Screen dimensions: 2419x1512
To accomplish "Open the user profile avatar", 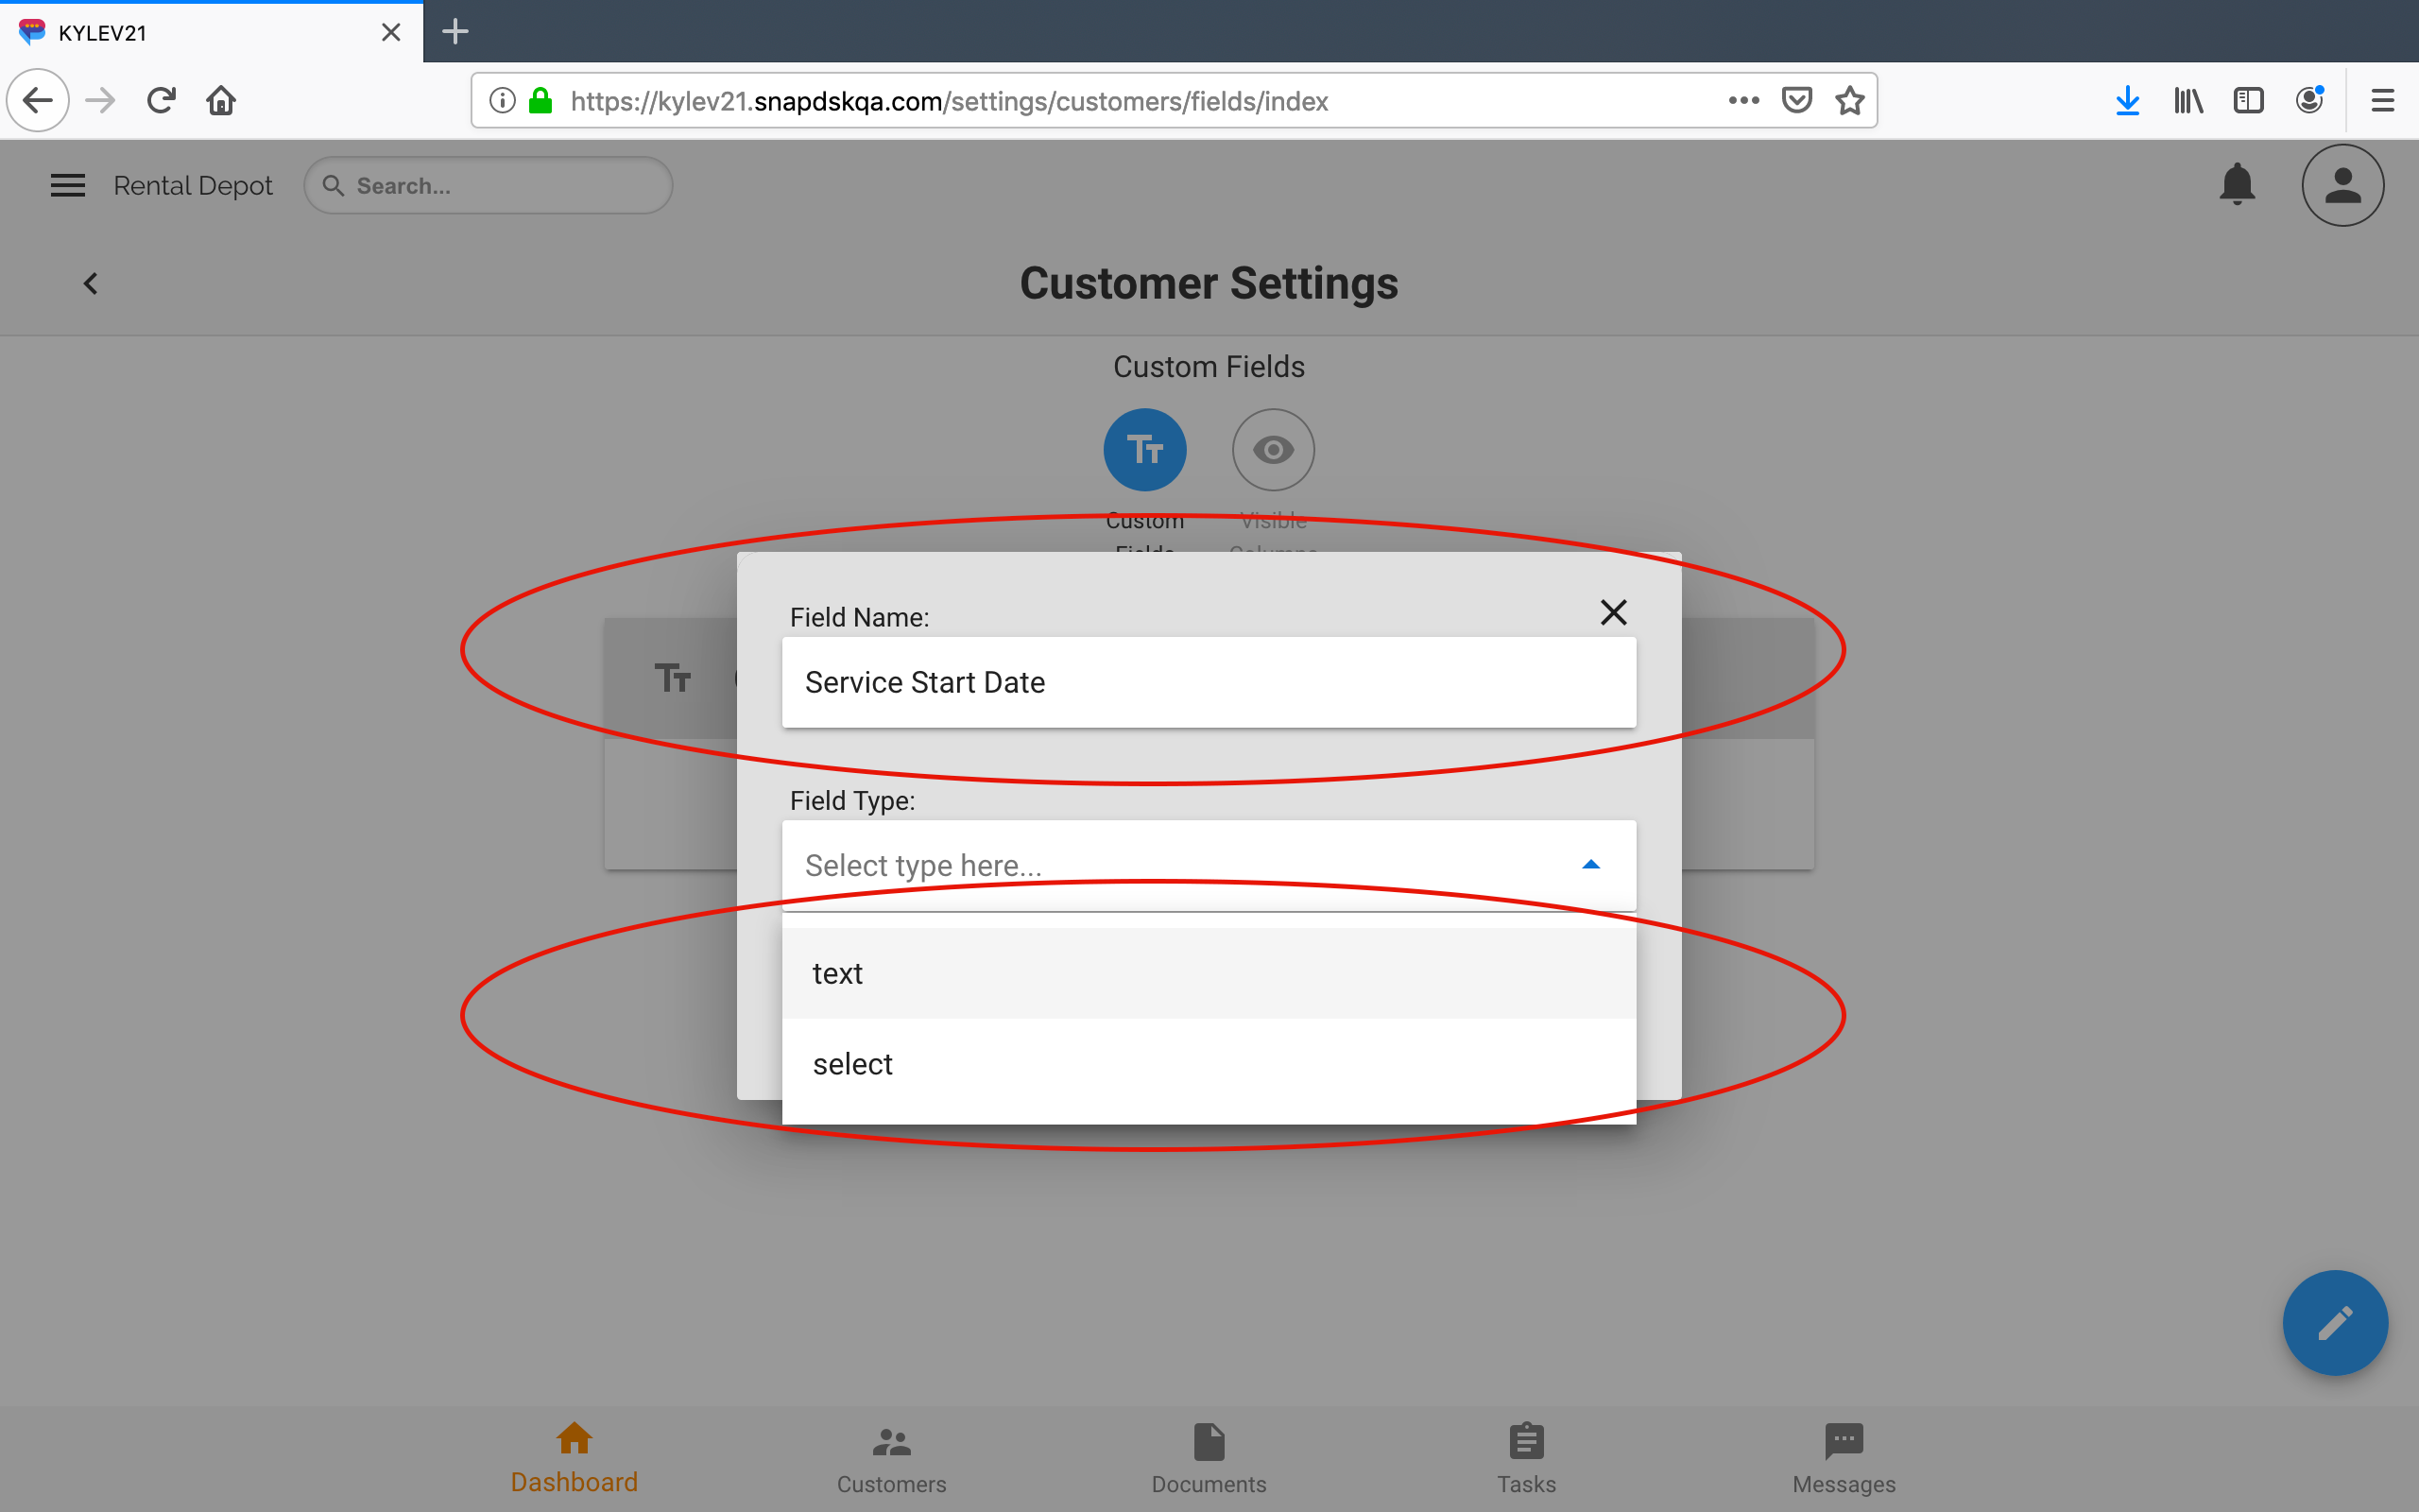I will pos(2342,185).
